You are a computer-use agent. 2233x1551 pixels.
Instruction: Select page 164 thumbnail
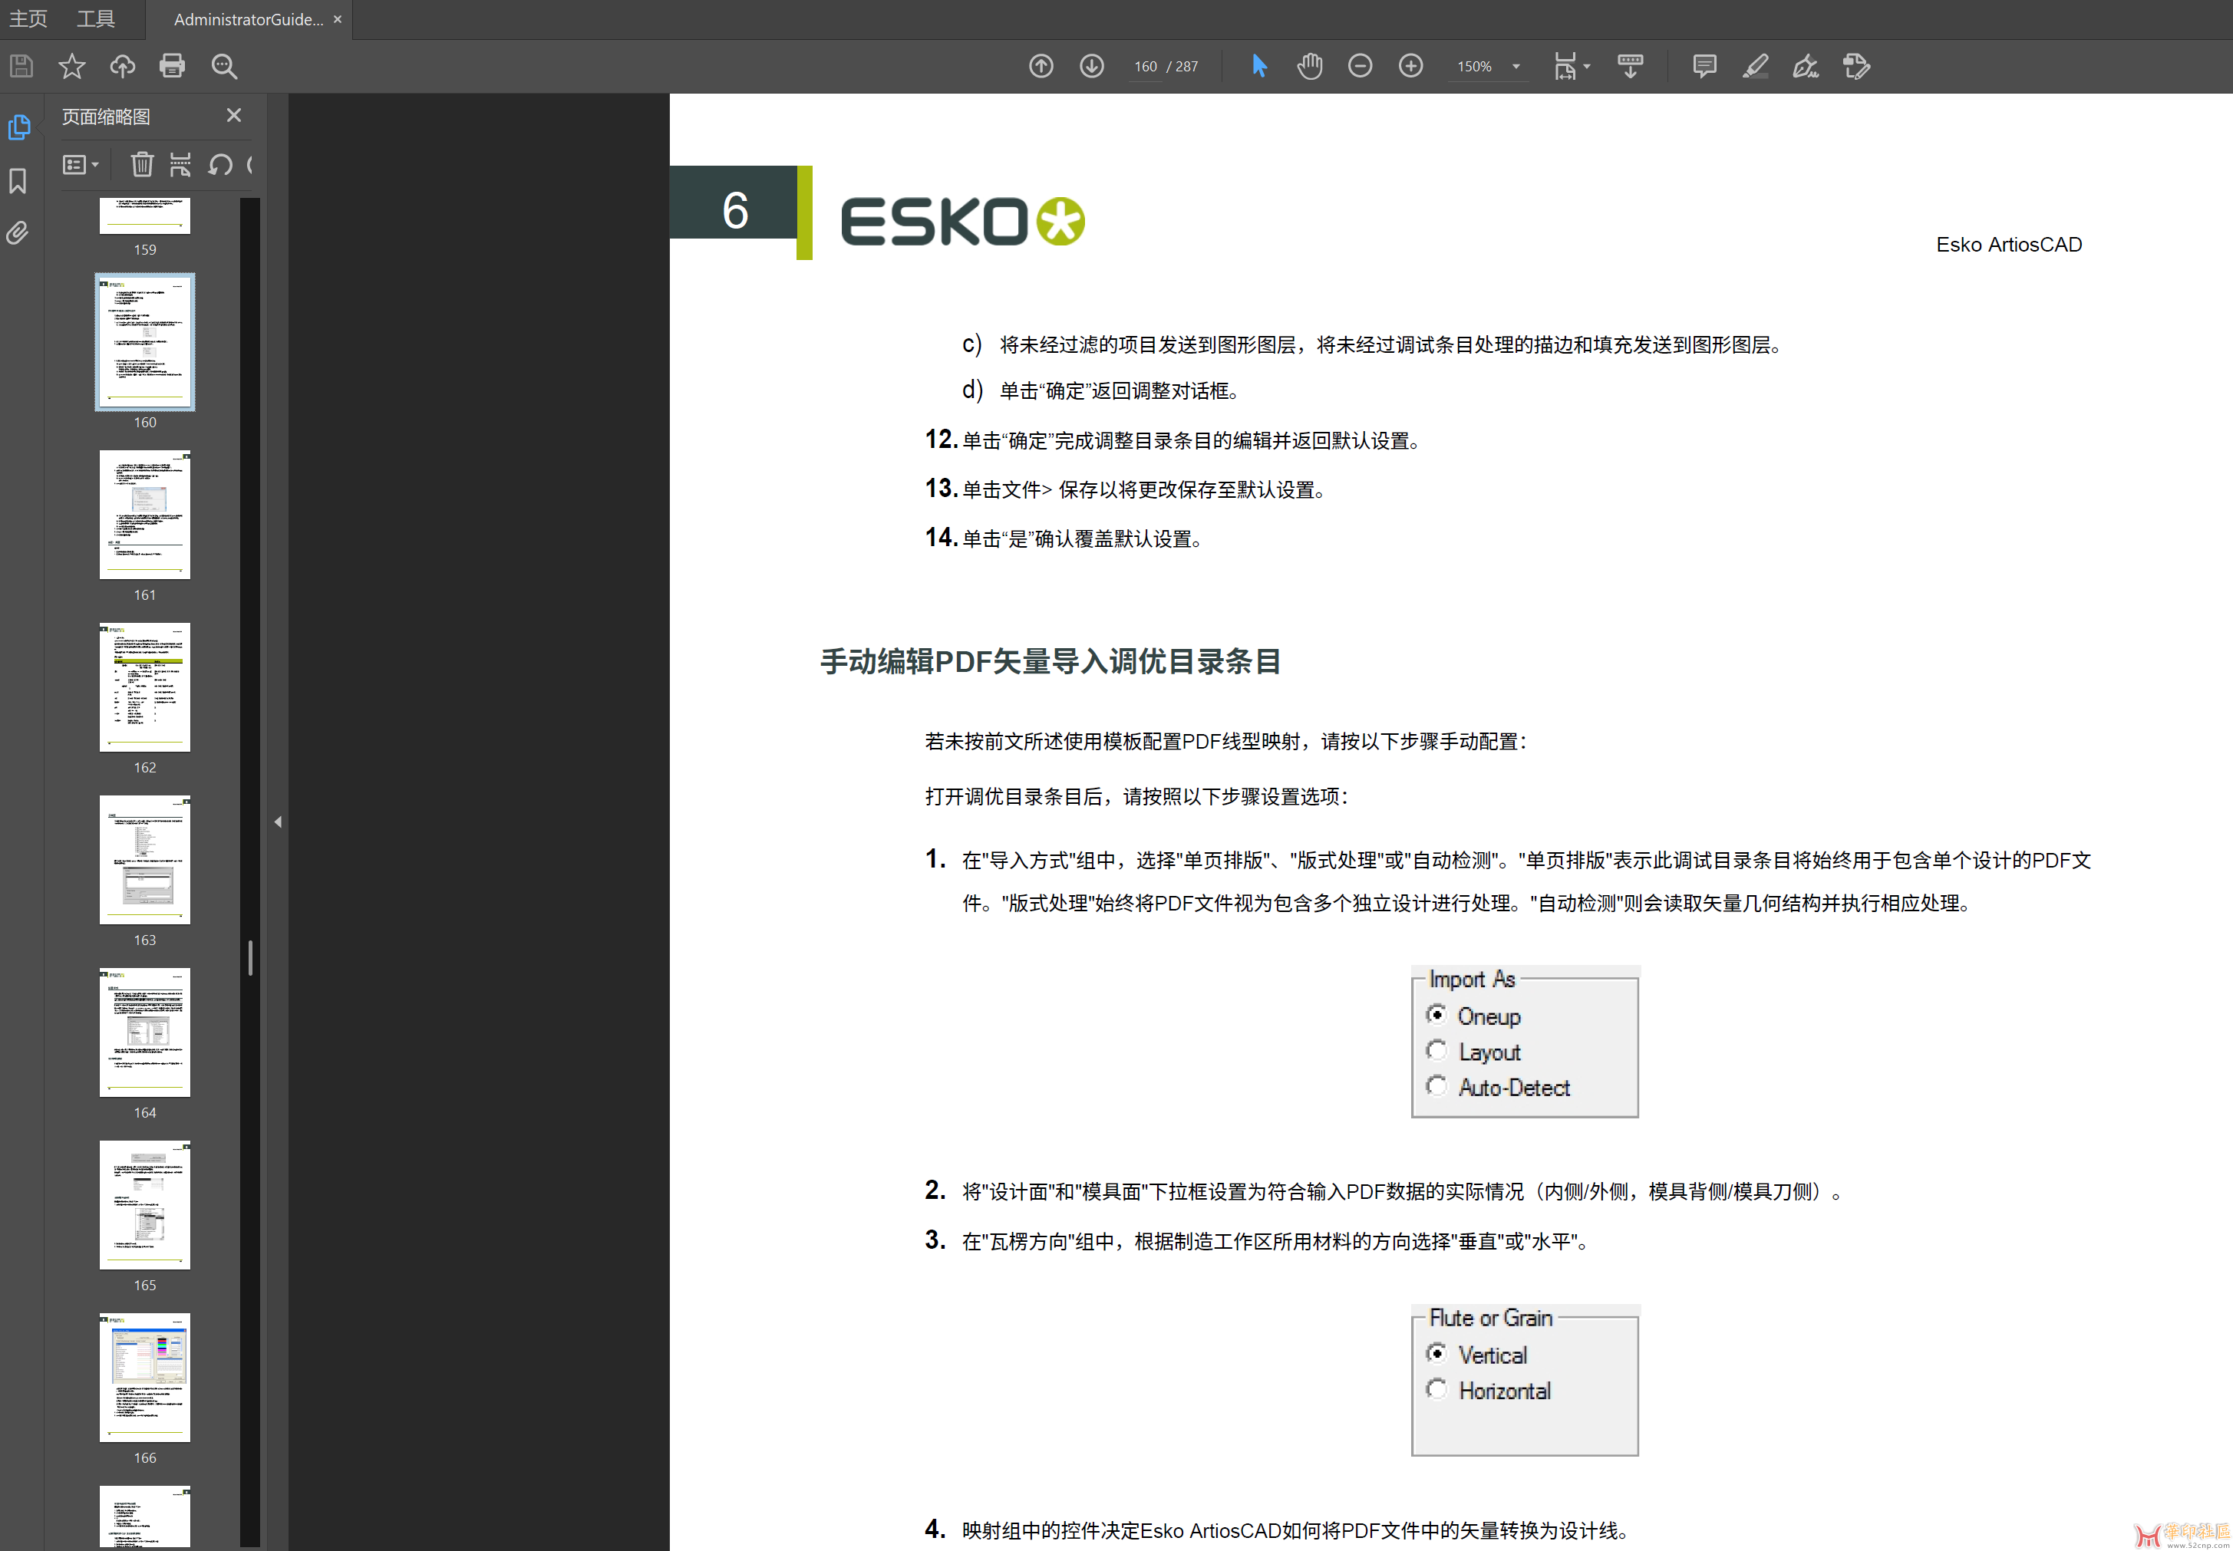(145, 1032)
